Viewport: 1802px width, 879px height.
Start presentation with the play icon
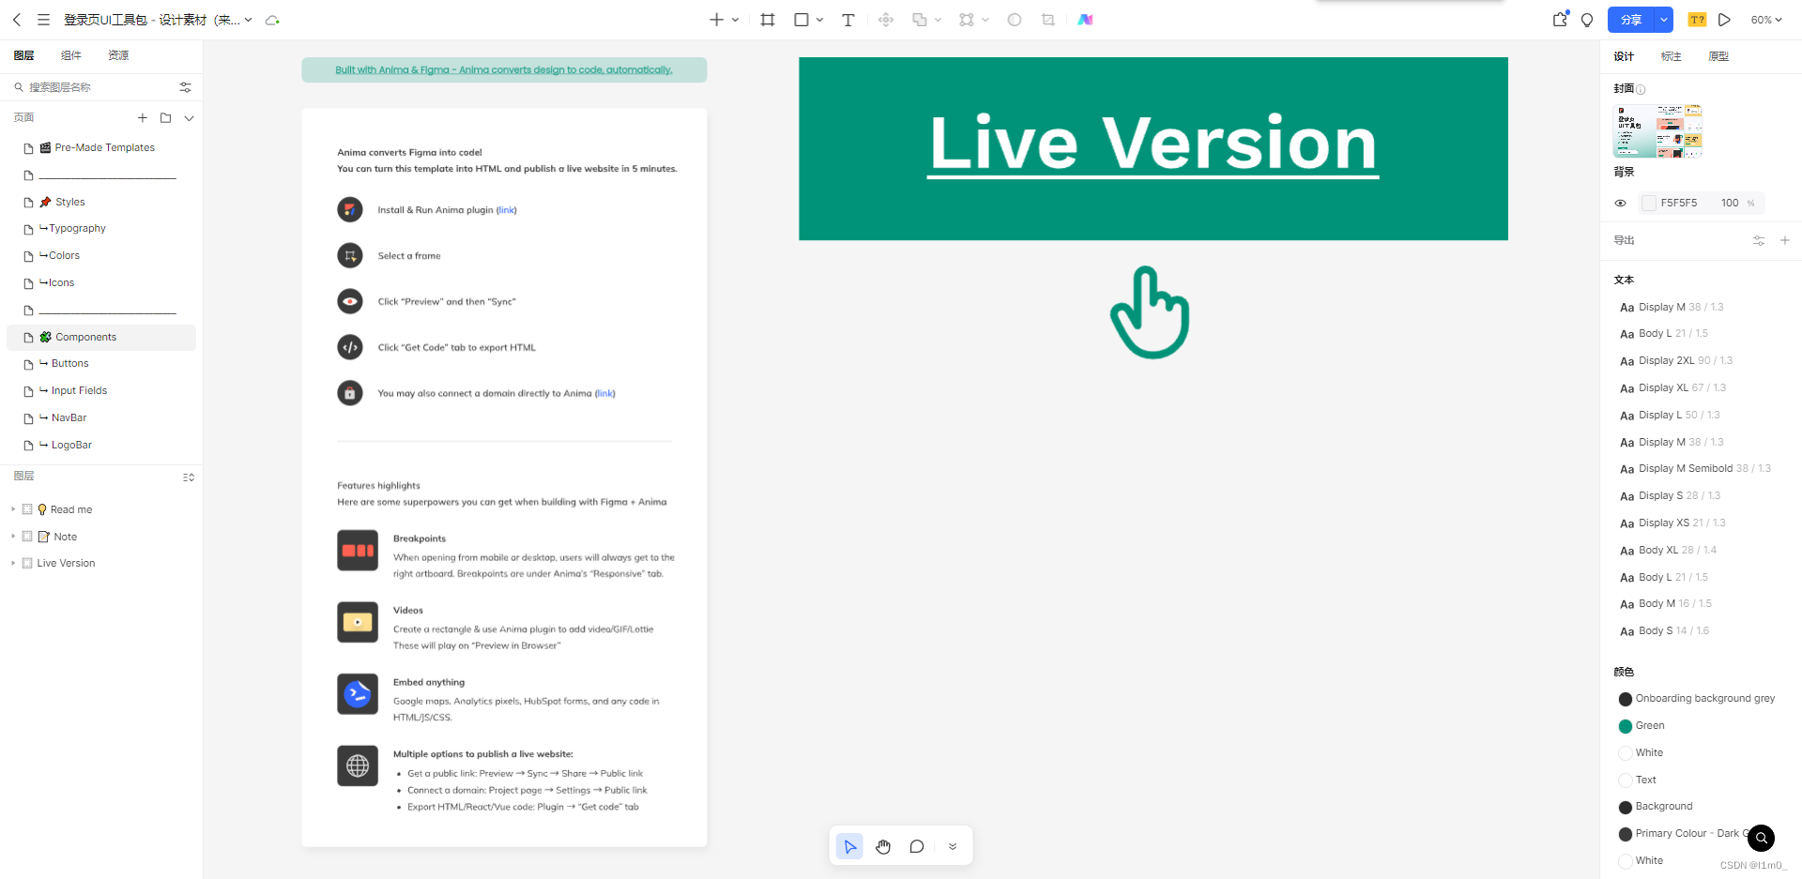click(1724, 20)
